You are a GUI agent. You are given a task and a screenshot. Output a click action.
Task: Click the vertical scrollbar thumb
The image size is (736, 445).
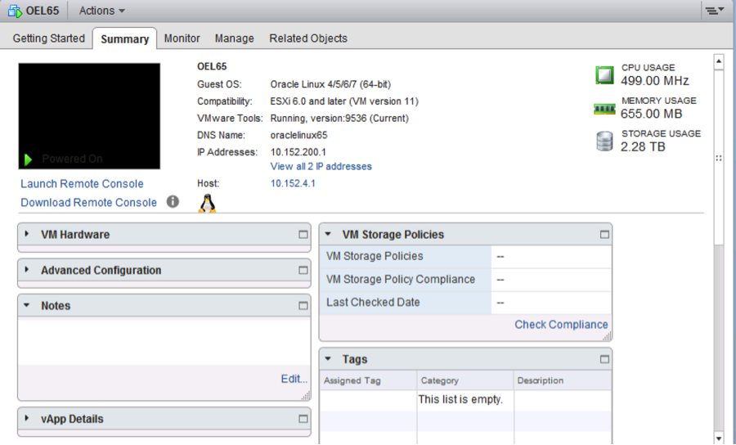point(719,157)
